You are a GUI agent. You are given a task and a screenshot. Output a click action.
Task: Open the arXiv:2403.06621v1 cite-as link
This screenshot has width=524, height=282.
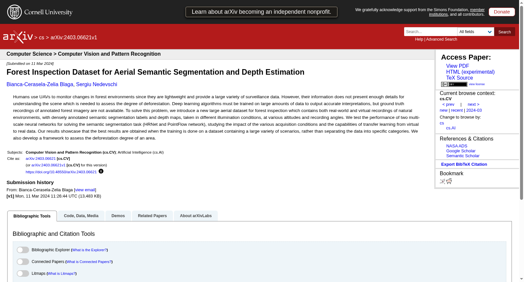(x=48, y=165)
